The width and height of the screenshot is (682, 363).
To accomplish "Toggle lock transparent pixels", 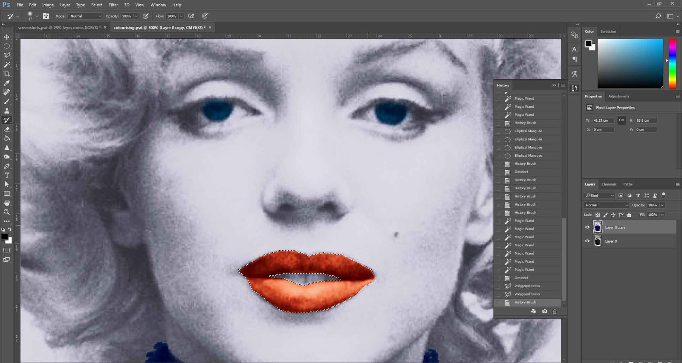I will pyautogui.click(x=598, y=215).
